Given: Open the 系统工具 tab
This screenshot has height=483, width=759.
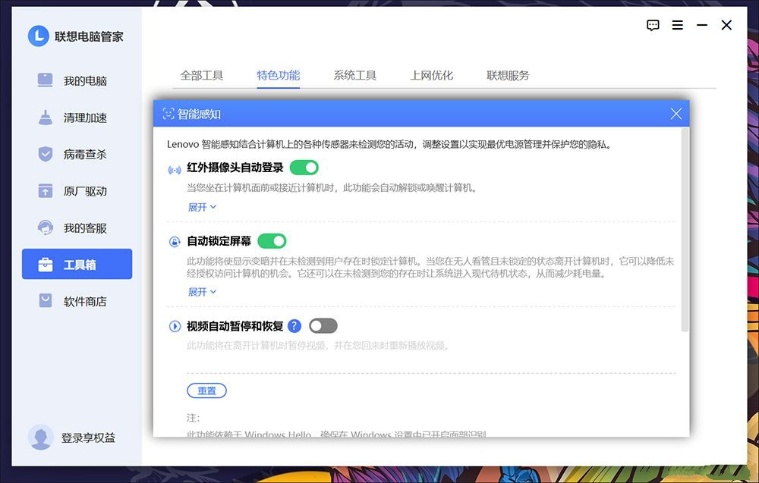Looking at the screenshot, I should [354, 75].
